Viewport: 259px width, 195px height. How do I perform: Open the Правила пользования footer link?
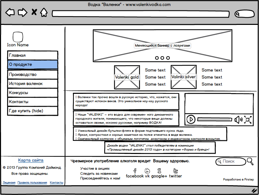[32, 183]
